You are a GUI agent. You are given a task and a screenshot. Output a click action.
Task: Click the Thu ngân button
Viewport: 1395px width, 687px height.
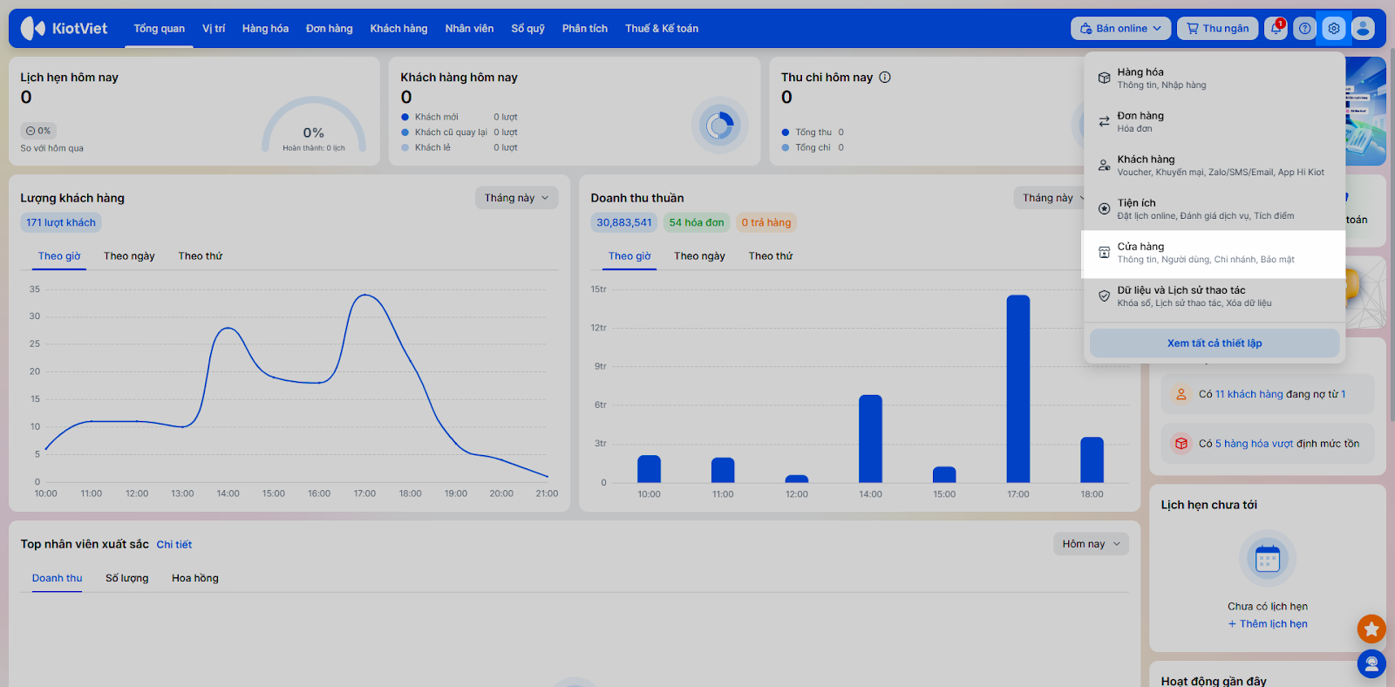[x=1218, y=29]
